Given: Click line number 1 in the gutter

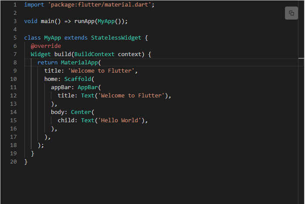Looking at the screenshot, I should [x=15, y=5].
